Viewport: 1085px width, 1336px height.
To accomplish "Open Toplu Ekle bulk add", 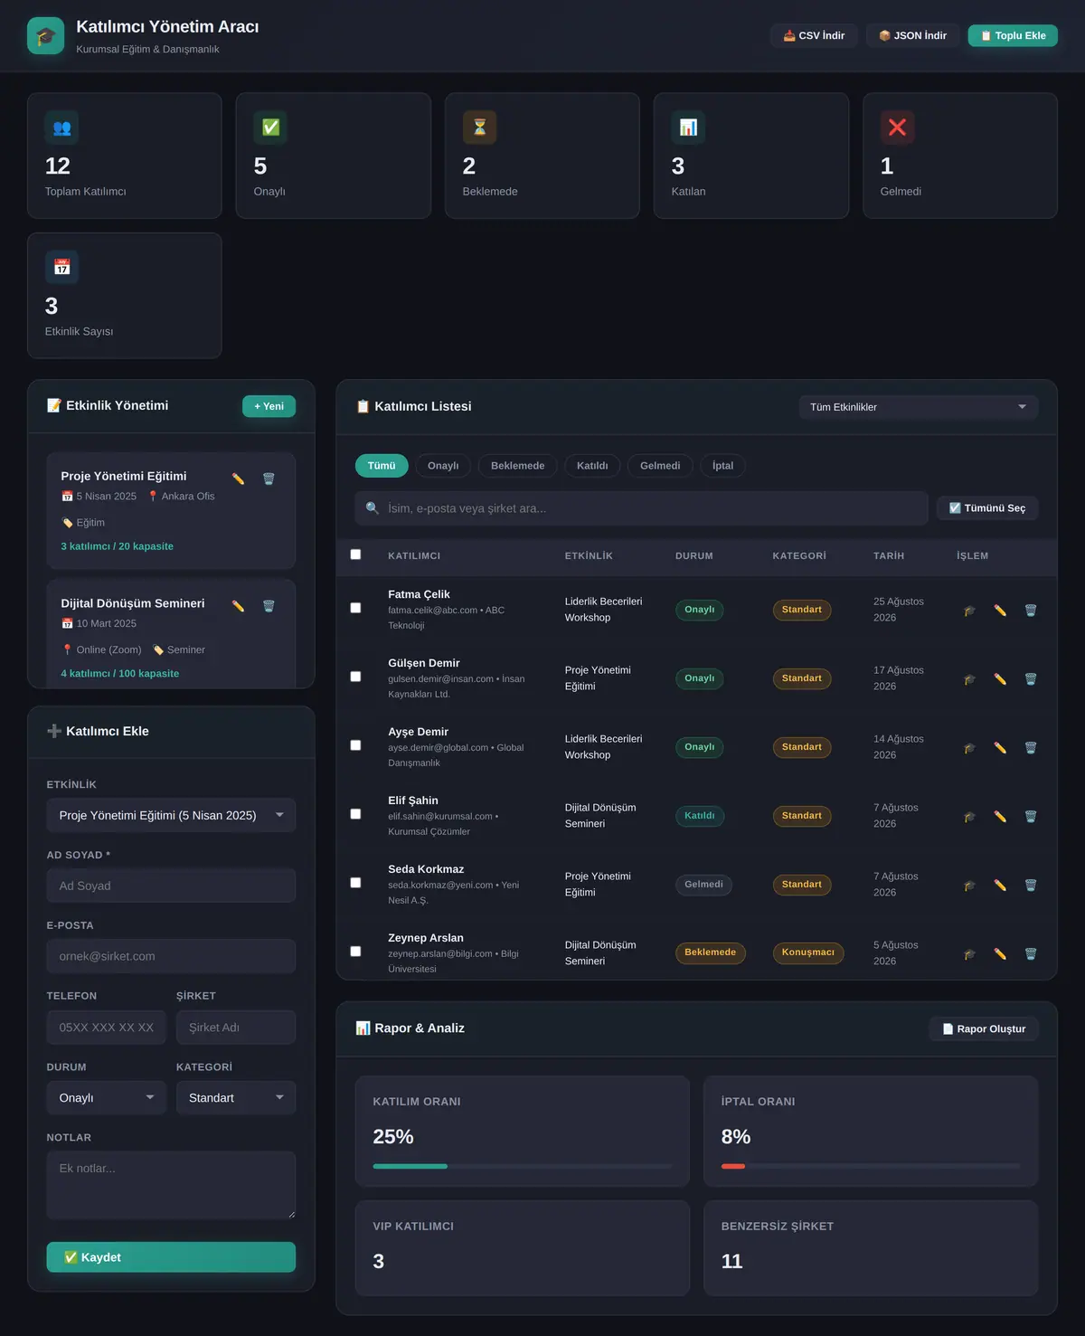I will point(1013,36).
